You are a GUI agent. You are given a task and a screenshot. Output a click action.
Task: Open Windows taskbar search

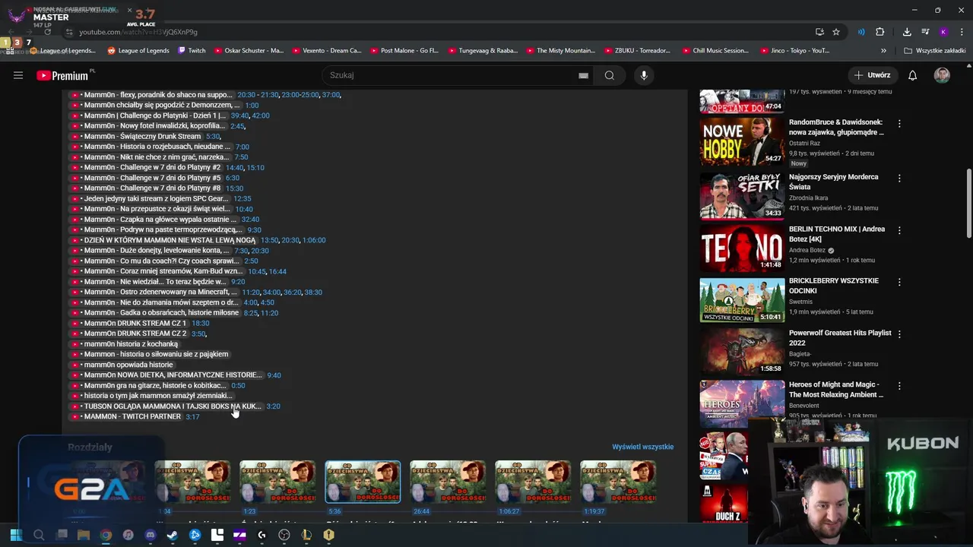pyautogui.click(x=39, y=535)
